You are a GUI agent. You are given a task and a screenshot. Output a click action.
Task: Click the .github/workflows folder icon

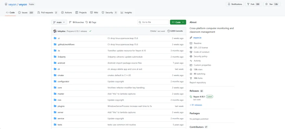coord(55,44)
